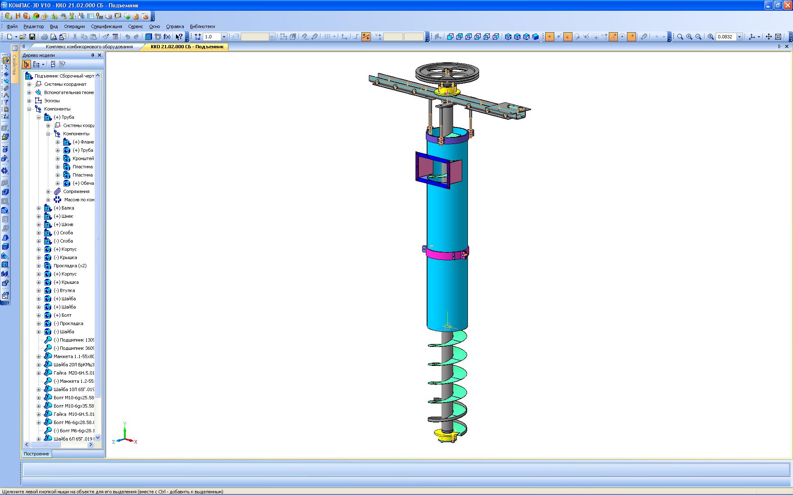Click Fit all zoom-to-extents icon
The image size is (793, 495).
click(x=778, y=37)
